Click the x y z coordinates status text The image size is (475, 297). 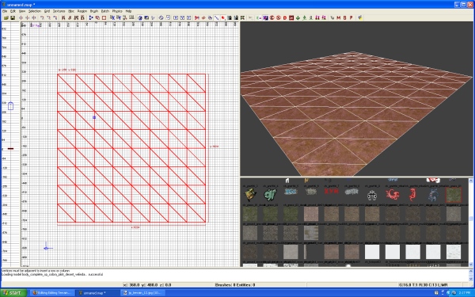147,285
